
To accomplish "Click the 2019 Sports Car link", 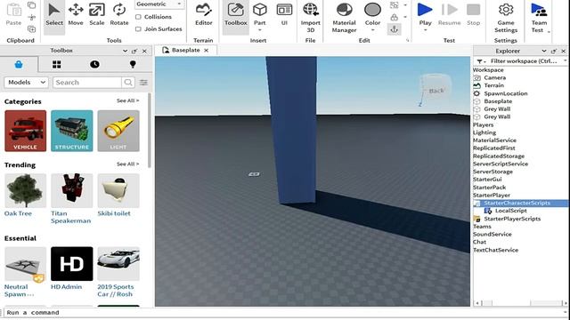I will [115, 291].
